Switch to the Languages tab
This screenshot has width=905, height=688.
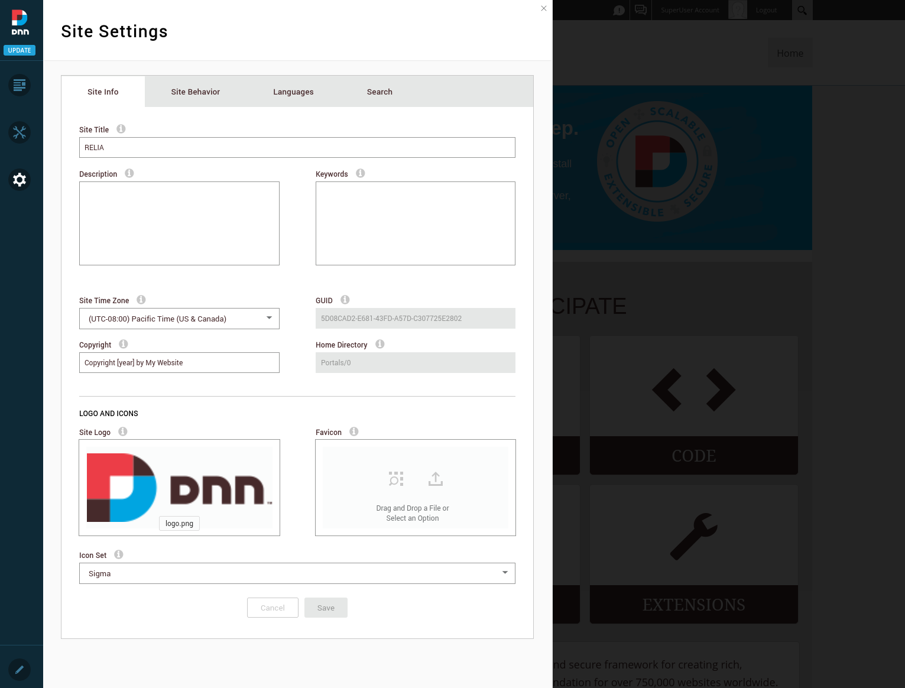(x=293, y=92)
